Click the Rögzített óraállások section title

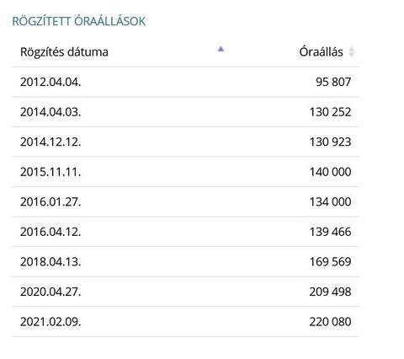79,21
